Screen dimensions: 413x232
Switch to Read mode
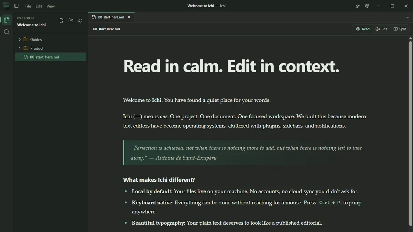(363, 29)
